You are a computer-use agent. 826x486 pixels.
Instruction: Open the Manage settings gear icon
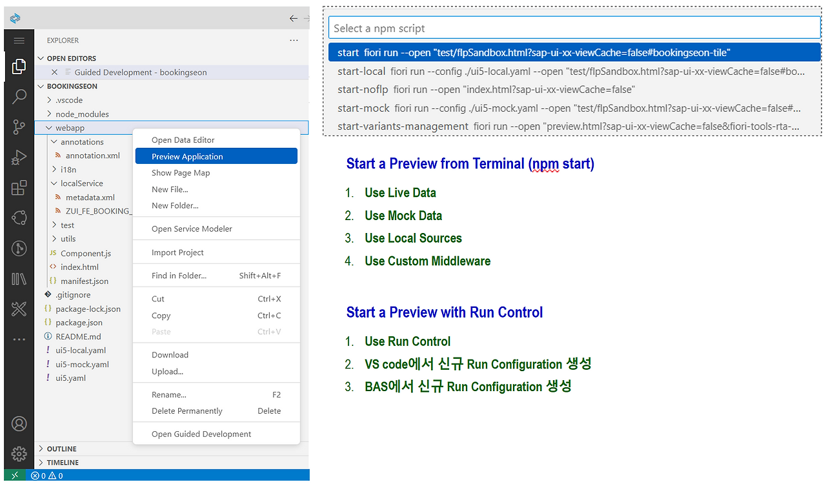pyautogui.click(x=19, y=454)
